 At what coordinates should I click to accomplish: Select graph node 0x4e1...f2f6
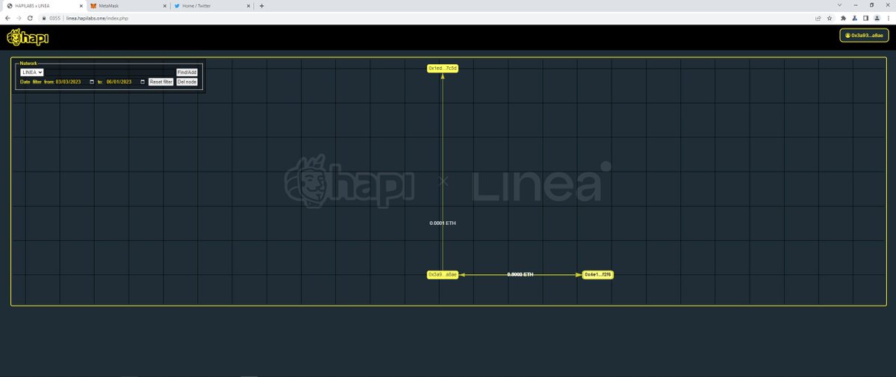click(x=598, y=275)
